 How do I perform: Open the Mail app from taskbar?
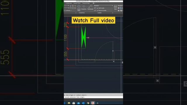[x=79, y=103]
